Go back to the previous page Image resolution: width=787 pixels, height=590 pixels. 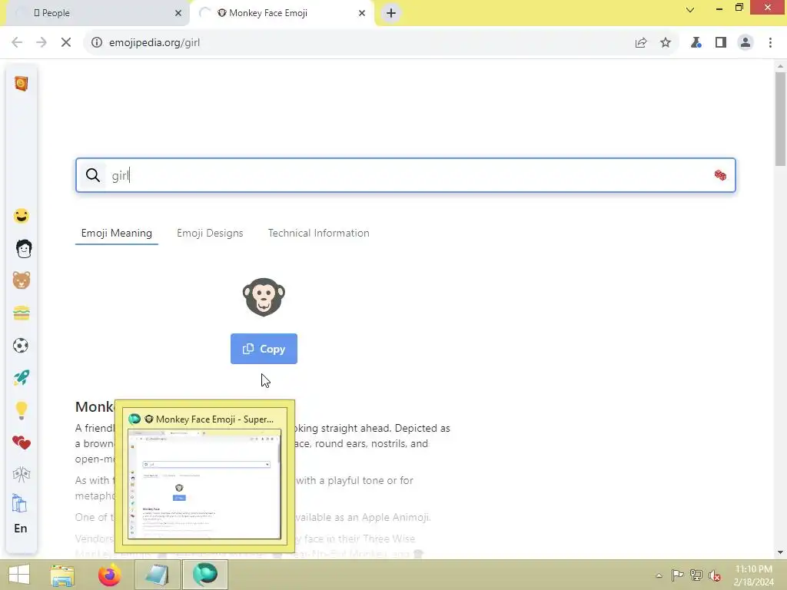click(17, 43)
